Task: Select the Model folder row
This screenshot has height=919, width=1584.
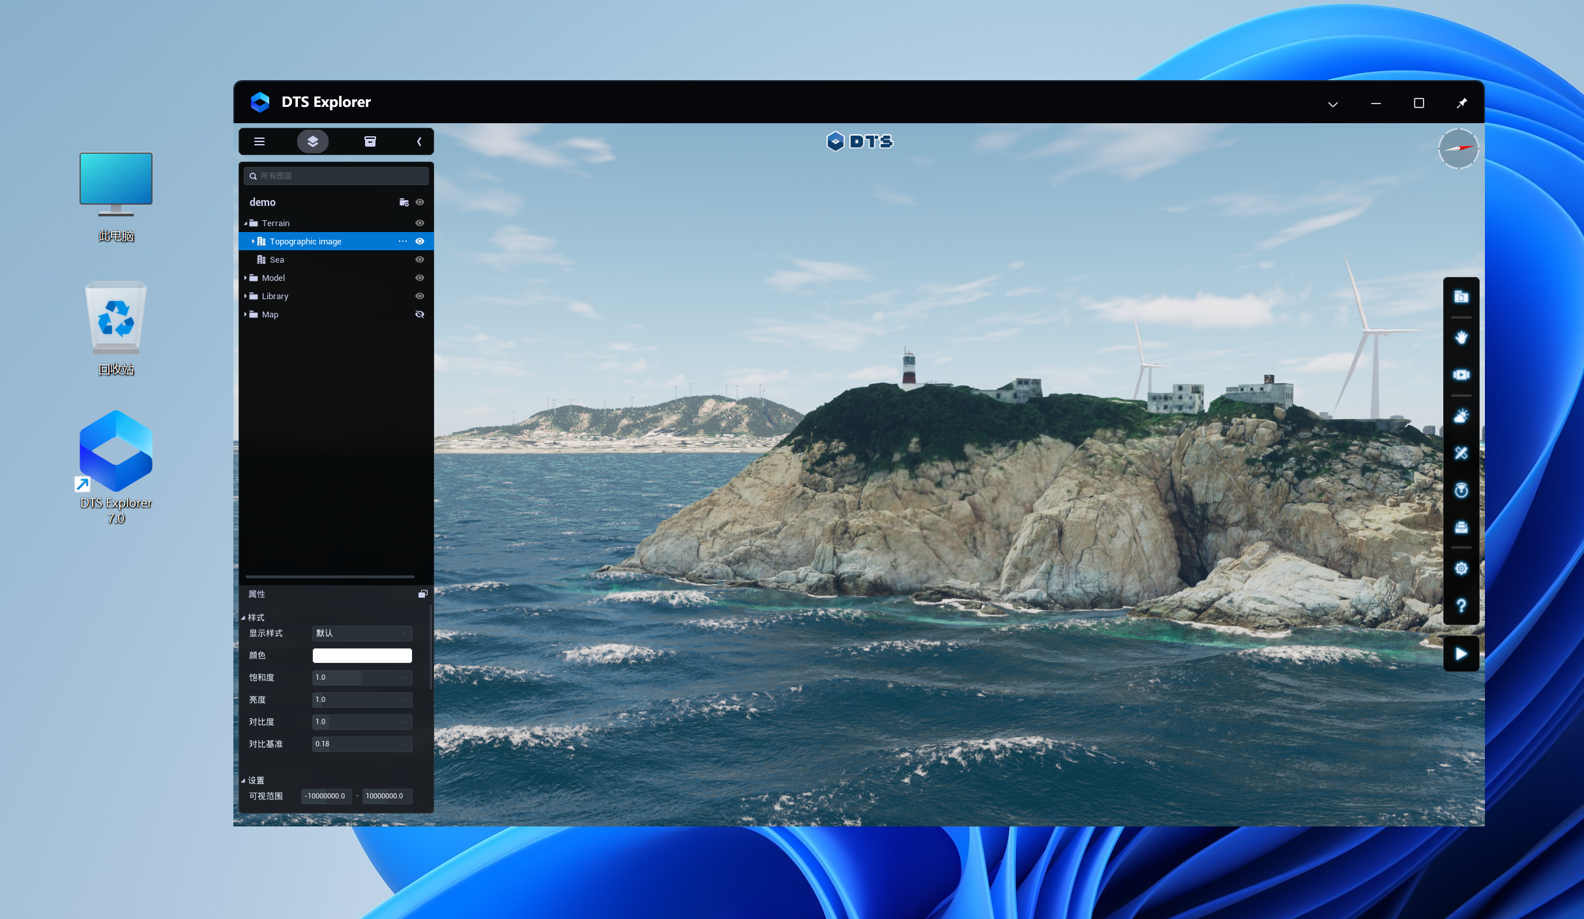Action: 336,278
